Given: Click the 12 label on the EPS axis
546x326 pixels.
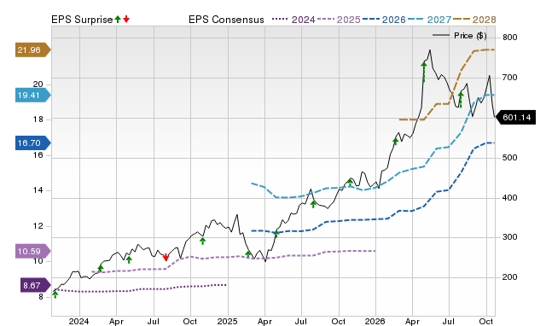Looking at the screenshot, I should coord(38,226).
